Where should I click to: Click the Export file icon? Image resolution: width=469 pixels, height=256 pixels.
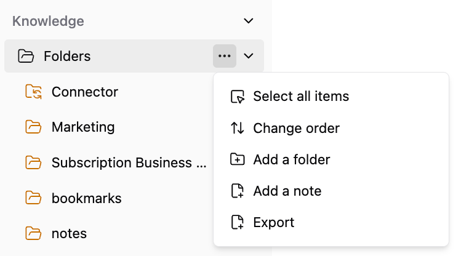pos(238,222)
